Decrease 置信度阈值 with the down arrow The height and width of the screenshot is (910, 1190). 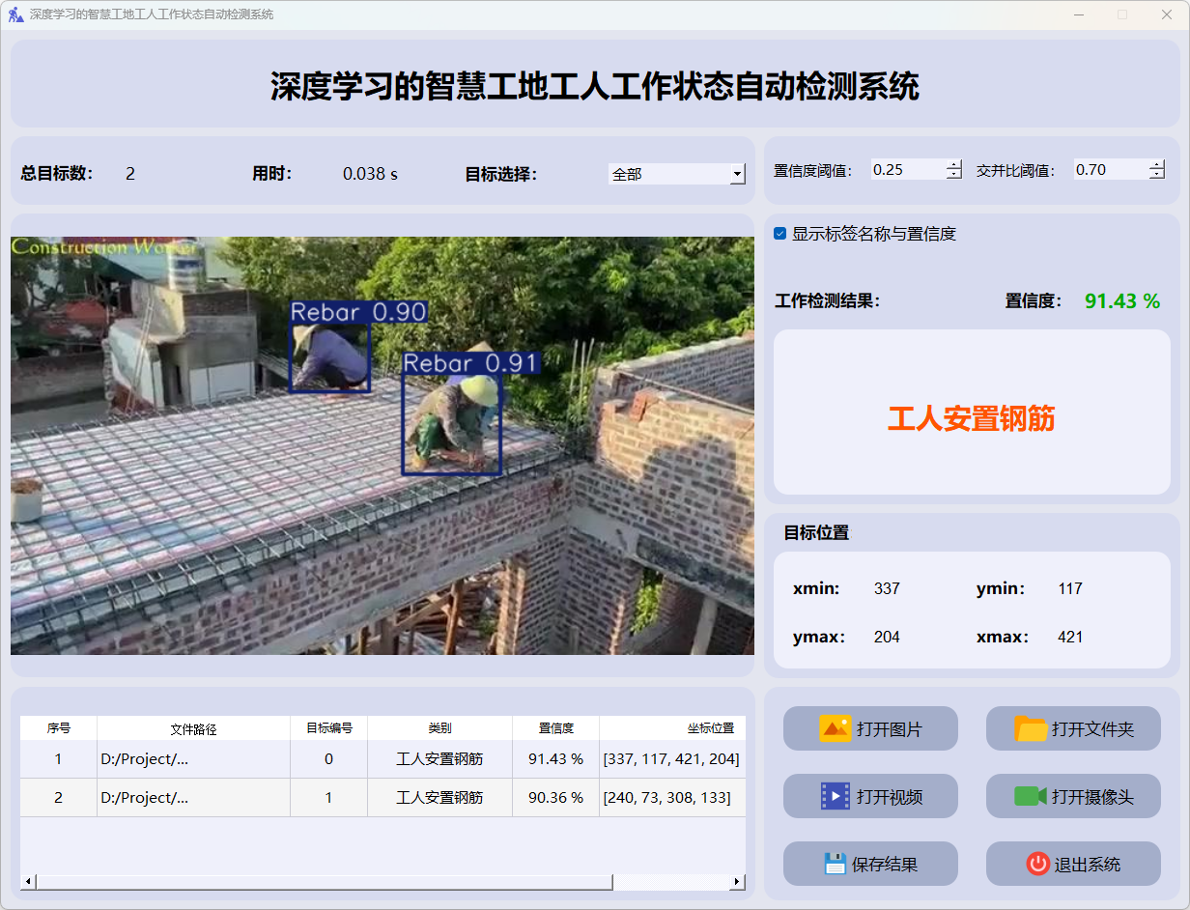pyautogui.click(x=954, y=175)
